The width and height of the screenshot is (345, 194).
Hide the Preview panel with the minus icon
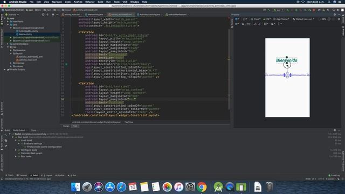pyautogui.click(x=339, y=15)
